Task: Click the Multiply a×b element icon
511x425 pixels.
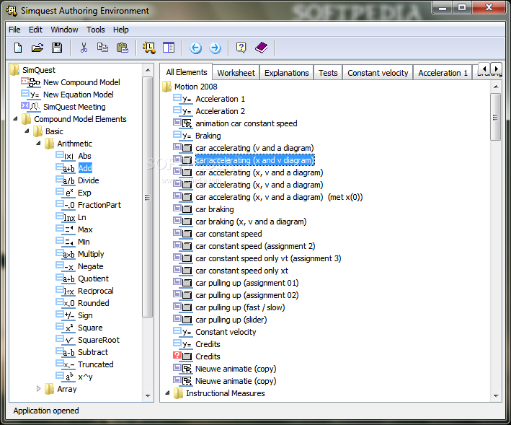Action: [x=65, y=254]
